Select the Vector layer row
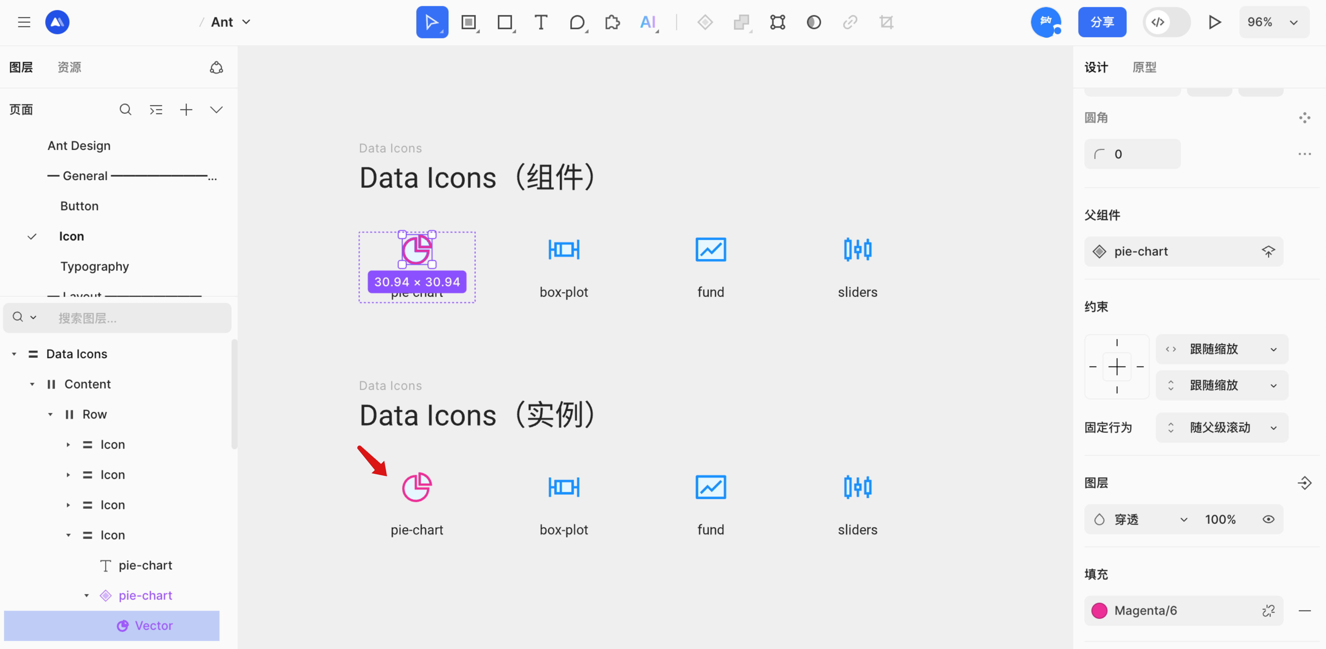 [x=112, y=626]
